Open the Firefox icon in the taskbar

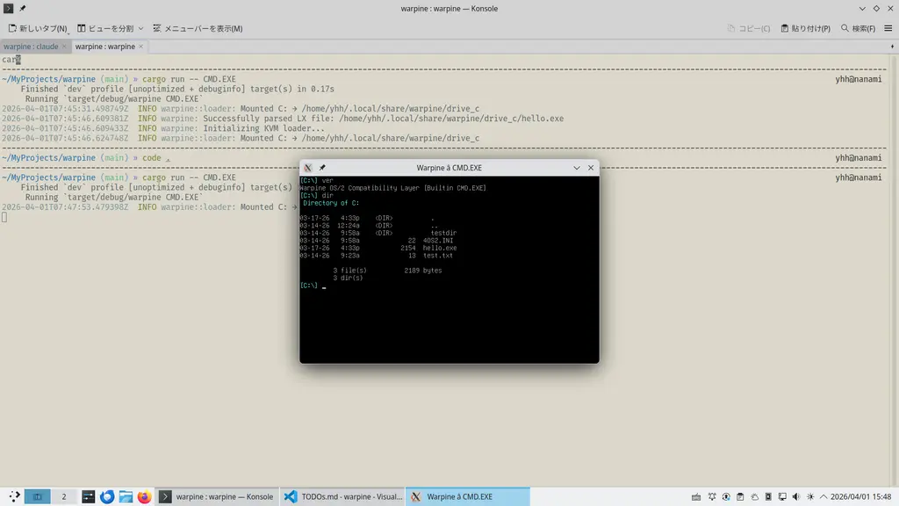145,496
